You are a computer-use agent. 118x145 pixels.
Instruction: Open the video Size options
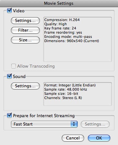[25, 40]
